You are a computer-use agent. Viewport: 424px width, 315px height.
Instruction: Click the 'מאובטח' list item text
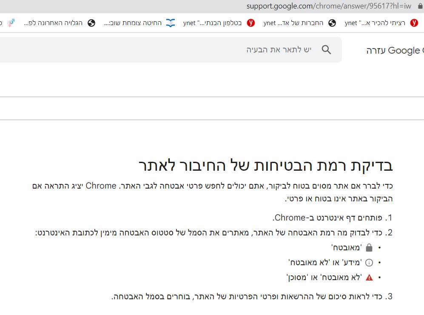click(347, 248)
